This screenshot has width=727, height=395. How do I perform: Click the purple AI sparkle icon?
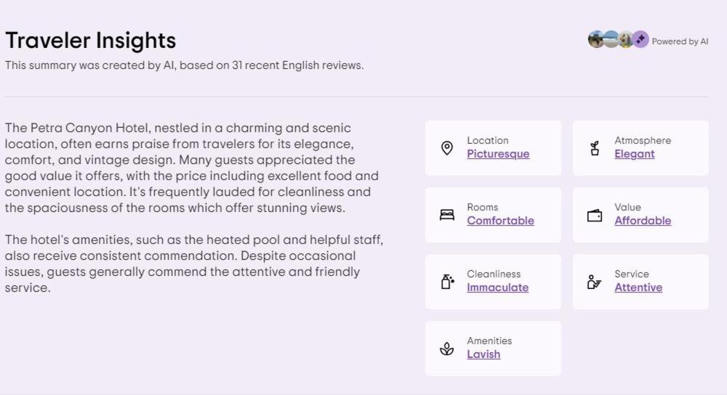coord(640,40)
